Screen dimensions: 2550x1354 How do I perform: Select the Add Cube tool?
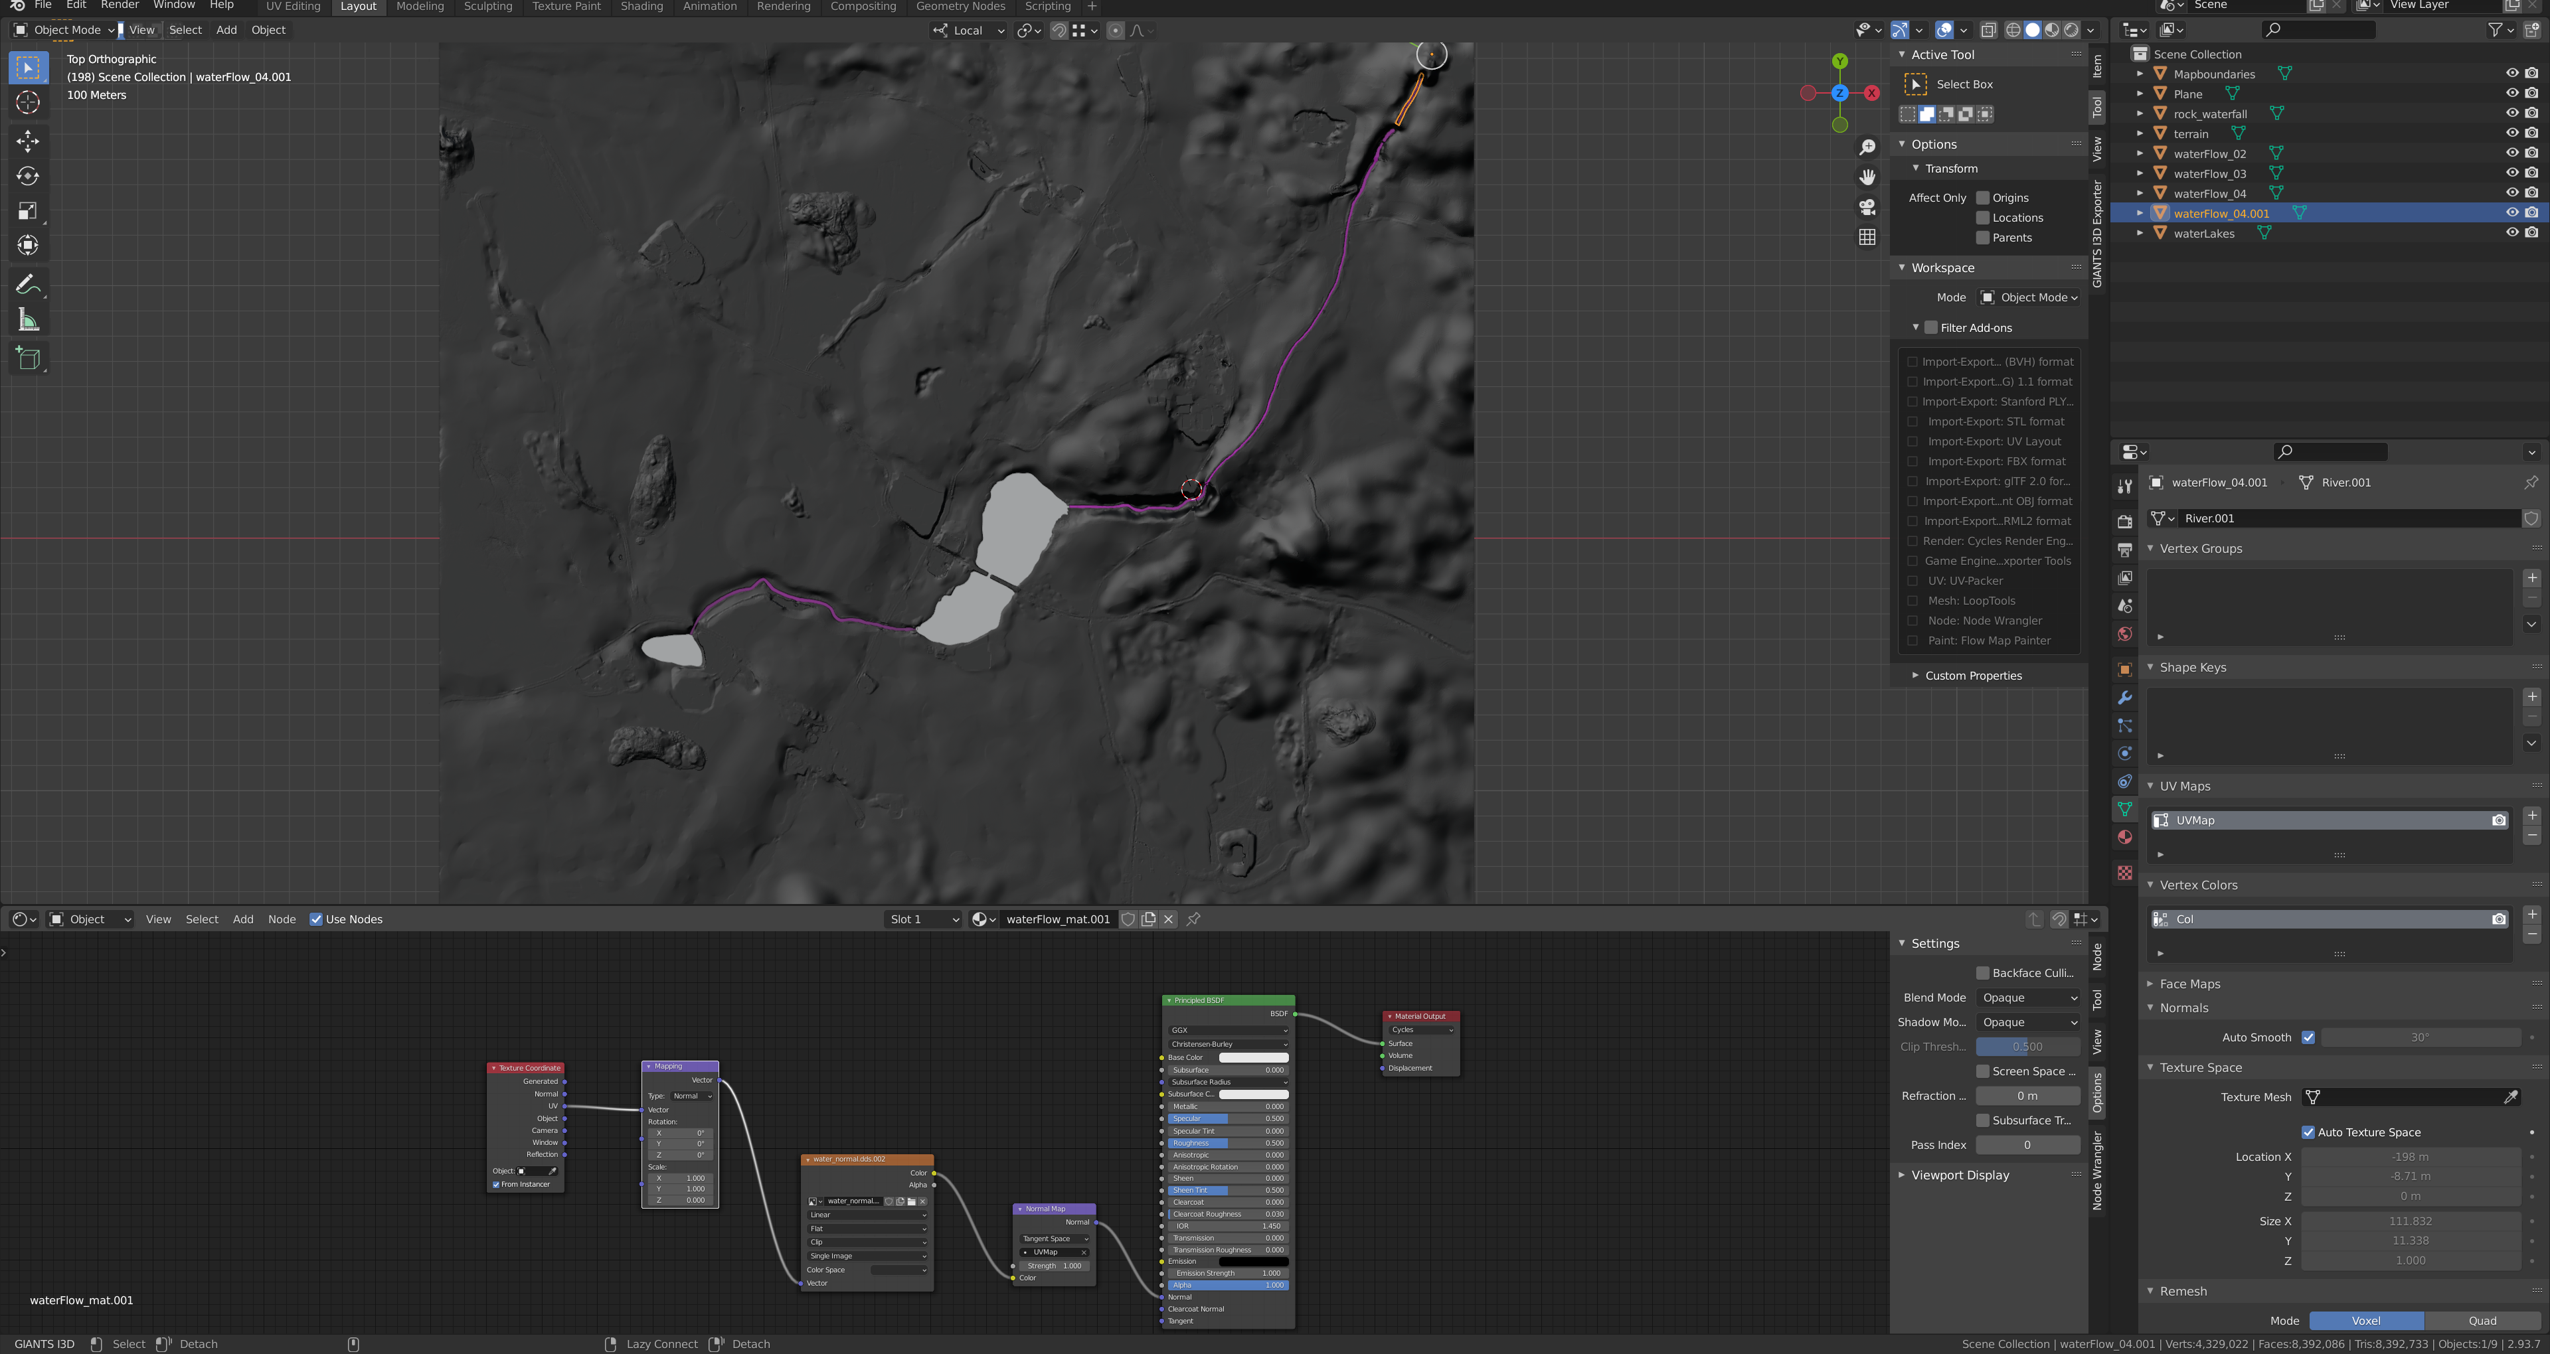pos(28,358)
